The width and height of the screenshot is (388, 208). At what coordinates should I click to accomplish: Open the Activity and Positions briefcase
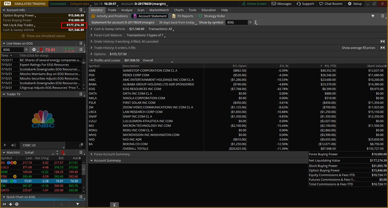(x=110, y=16)
